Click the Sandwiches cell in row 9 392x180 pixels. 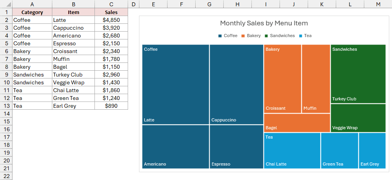(32, 75)
